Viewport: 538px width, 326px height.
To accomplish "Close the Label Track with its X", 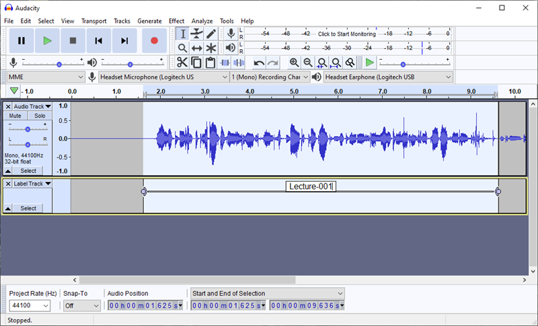I will pos(8,184).
